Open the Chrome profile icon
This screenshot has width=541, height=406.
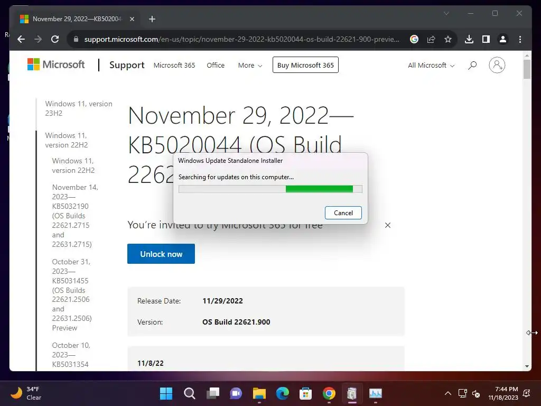point(503,39)
